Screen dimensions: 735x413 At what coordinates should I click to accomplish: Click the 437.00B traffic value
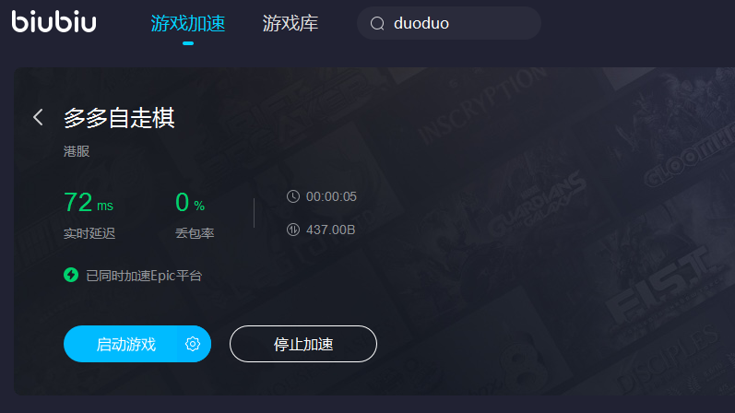(x=330, y=230)
